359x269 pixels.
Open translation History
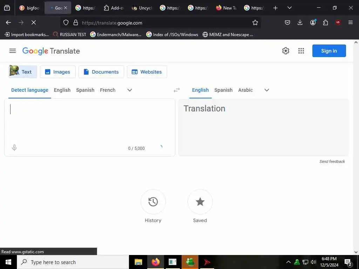click(153, 202)
